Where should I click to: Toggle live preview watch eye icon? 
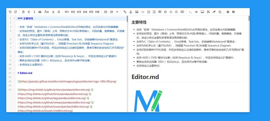pos(196,12)
